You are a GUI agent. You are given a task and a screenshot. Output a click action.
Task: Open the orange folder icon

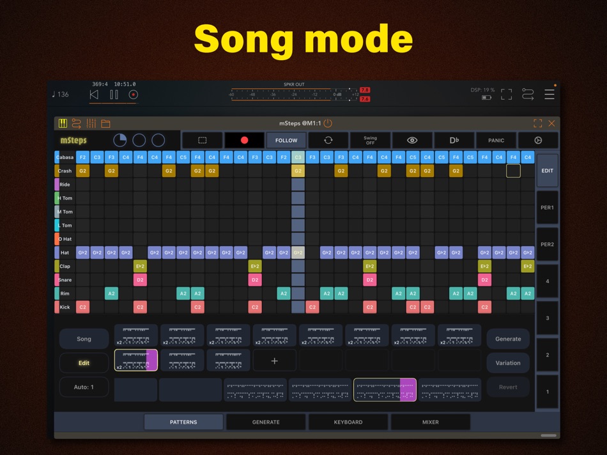(x=105, y=123)
